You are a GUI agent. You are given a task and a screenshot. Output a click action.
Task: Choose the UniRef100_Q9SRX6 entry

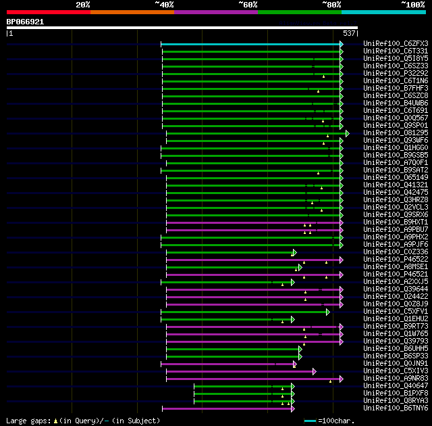[396, 215]
